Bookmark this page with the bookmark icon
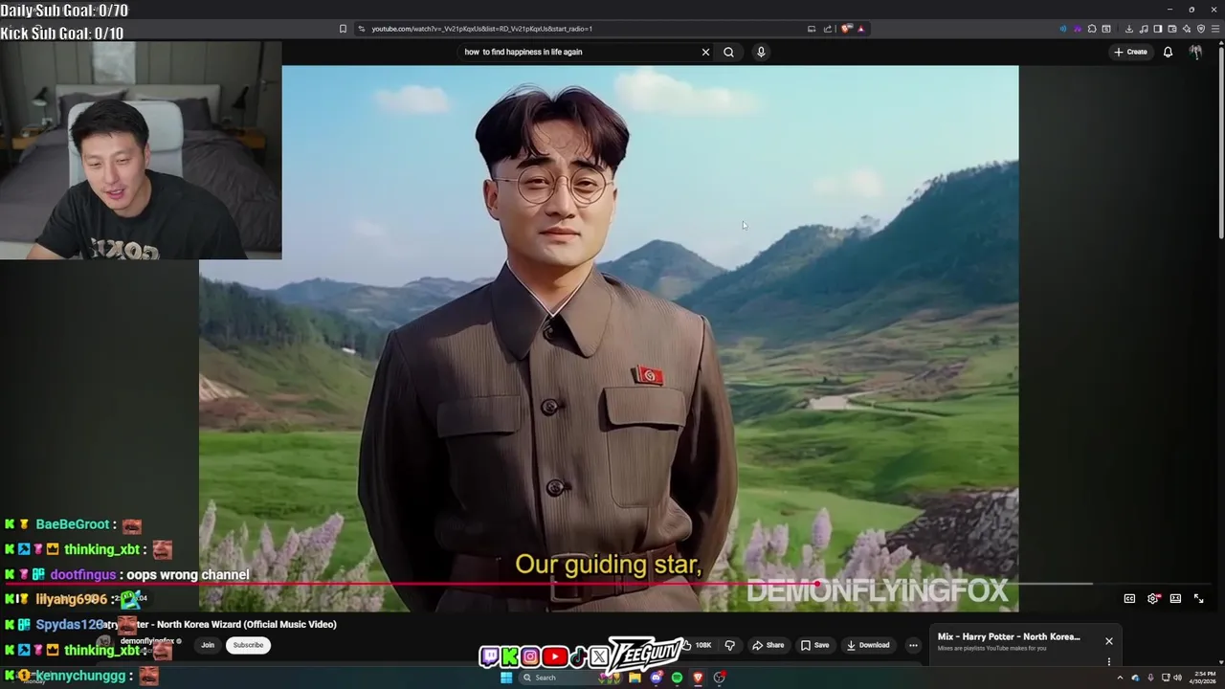This screenshot has height=689, width=1225. click(x=343, y=29)
